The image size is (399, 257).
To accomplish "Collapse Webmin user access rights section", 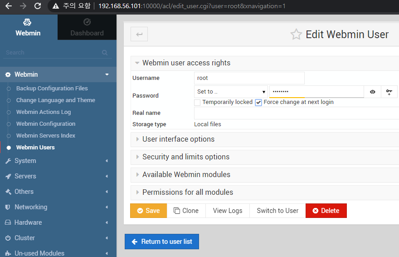I will coord(186,63).
